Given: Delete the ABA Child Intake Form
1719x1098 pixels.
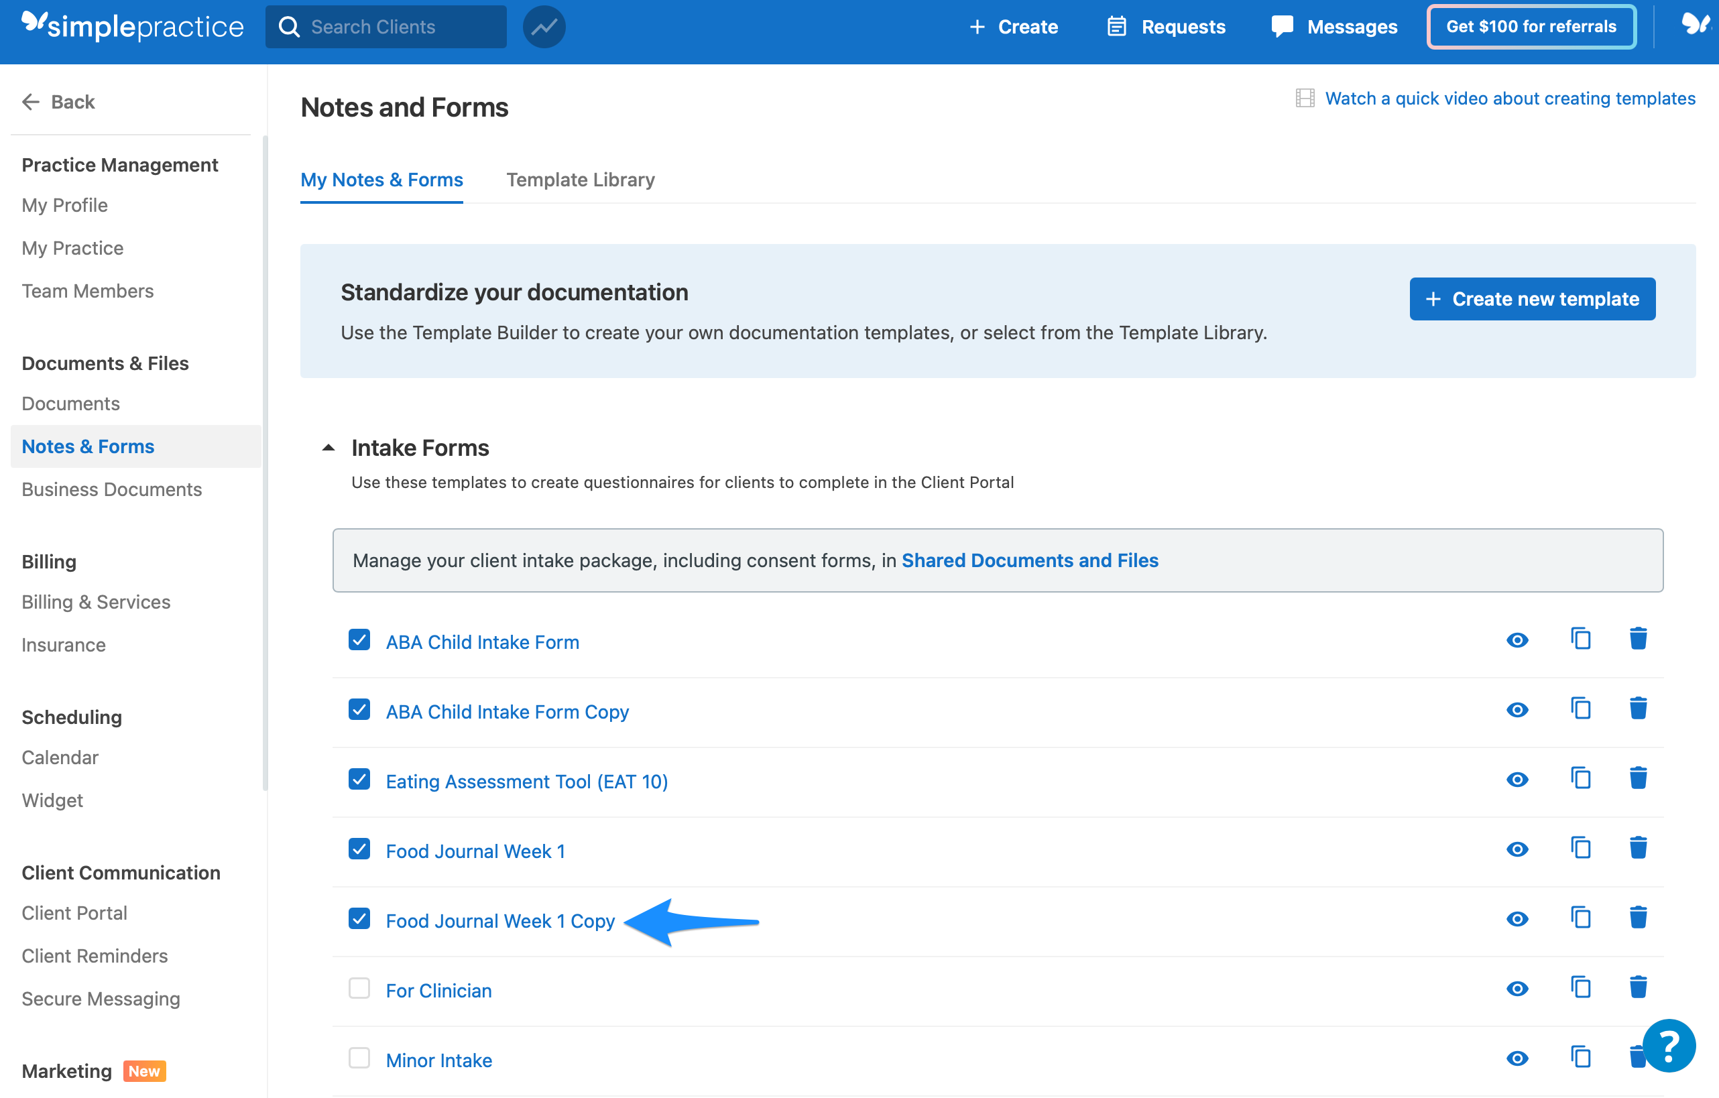Looking at the screenshot, I should coord(1639,638).
